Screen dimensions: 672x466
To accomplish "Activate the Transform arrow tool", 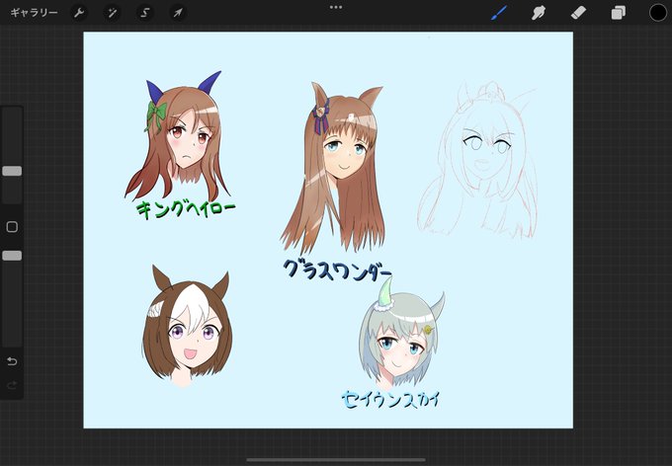I will pos(178,13).
